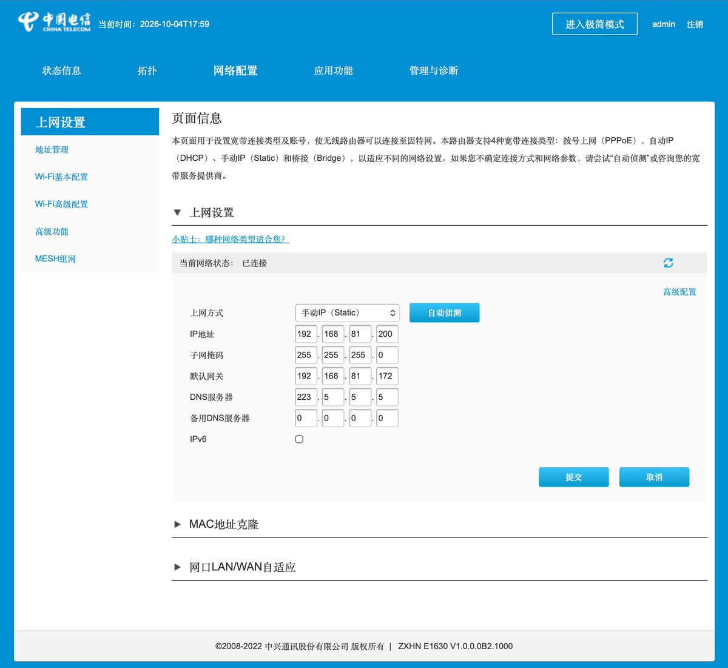Image resolution: width=728 pixels, height=668 pixels.
Task: Enable the IPv6 checkbox
Action: 299,439
